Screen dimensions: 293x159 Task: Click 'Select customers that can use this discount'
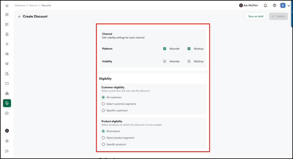(x=126, y=91)
